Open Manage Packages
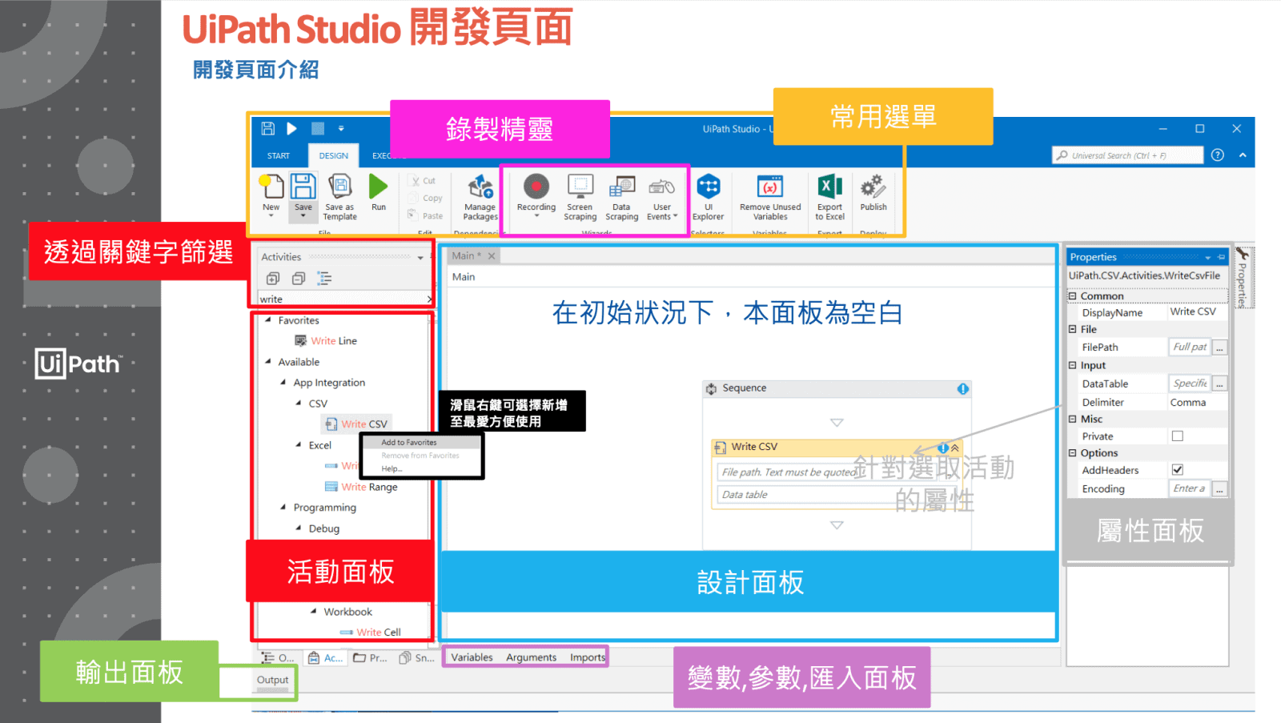The width and height of the screenshot is (1281, 723). [480, 197]
